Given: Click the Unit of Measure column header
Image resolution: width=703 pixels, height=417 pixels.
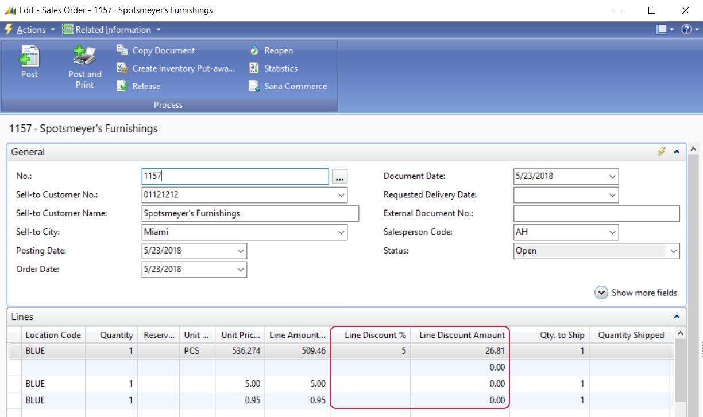Looking at the screenshot, I should (198, 335).
